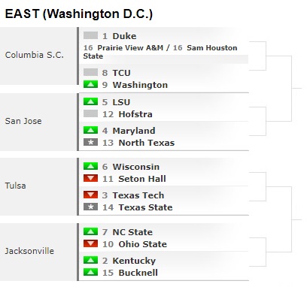Select the Prairie View A&M play-in team
Screen dimensions: 307x287
coord(130,47)
